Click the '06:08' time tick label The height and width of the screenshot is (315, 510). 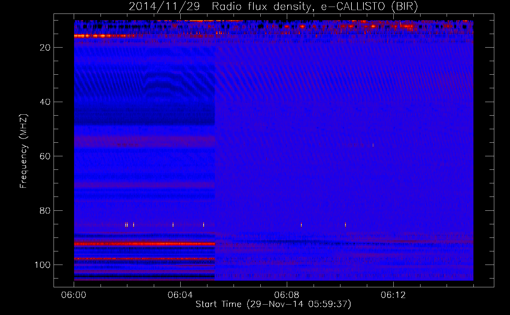pos(287,295)
